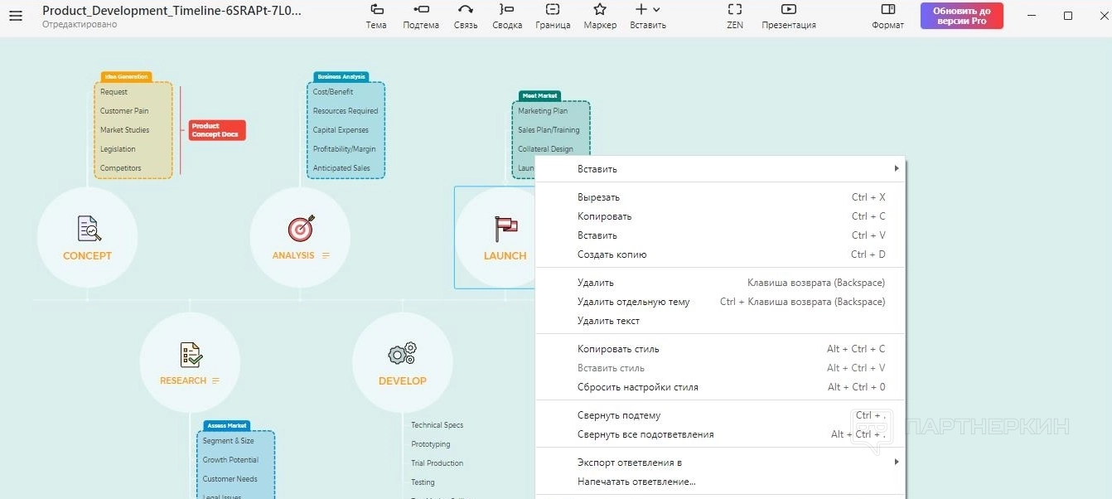Select the CONCEPT document magnifier icon

89,228
